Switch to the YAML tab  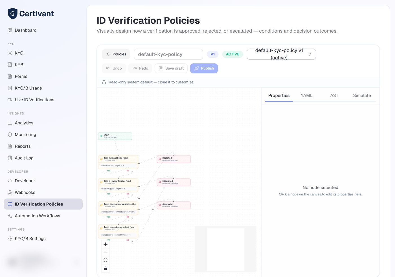tap(306, 95)
